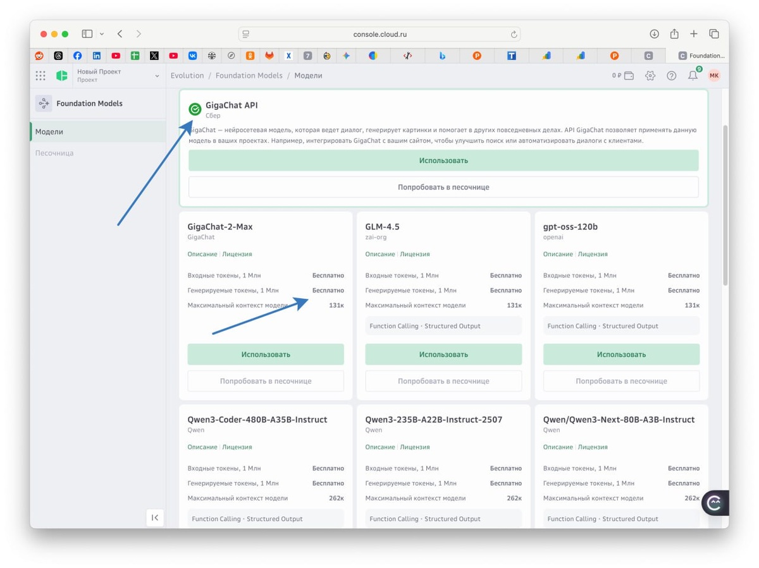Open Описание link for Qwen3-Coder-480B-A35B-Instruct
The height and width of the screenshot is (568, 759).
tap(202, 447)
